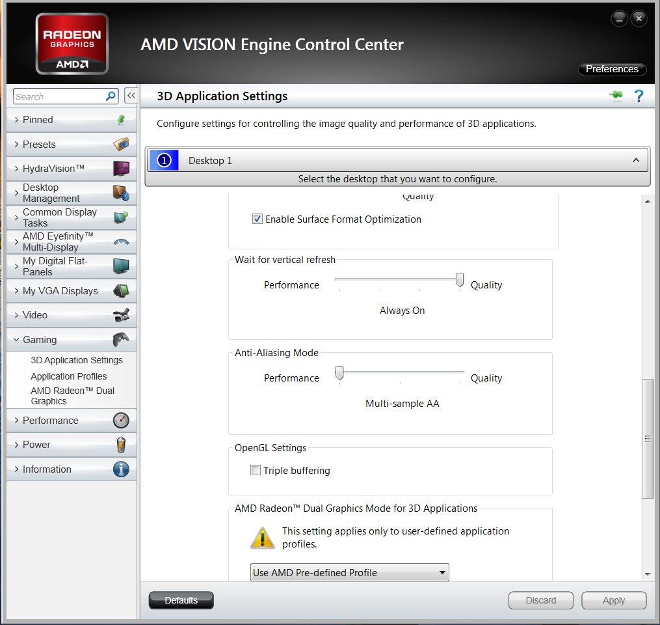Click the My VGA Displays monitor icon
The width and height of the screenshot is (660, 625).
tap(121, 291)
